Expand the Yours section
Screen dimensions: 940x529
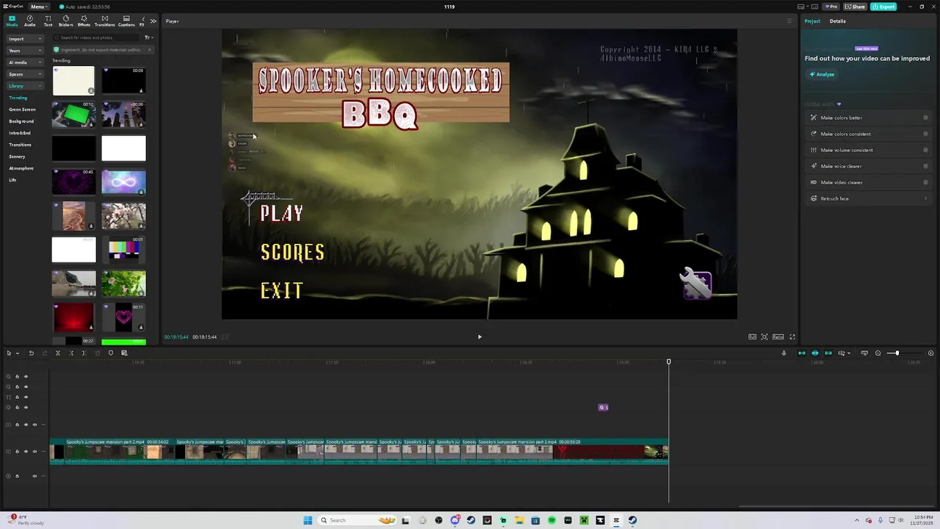(x=26, y=51)
